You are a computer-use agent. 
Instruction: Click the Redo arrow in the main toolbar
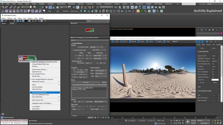pos(7,7)
